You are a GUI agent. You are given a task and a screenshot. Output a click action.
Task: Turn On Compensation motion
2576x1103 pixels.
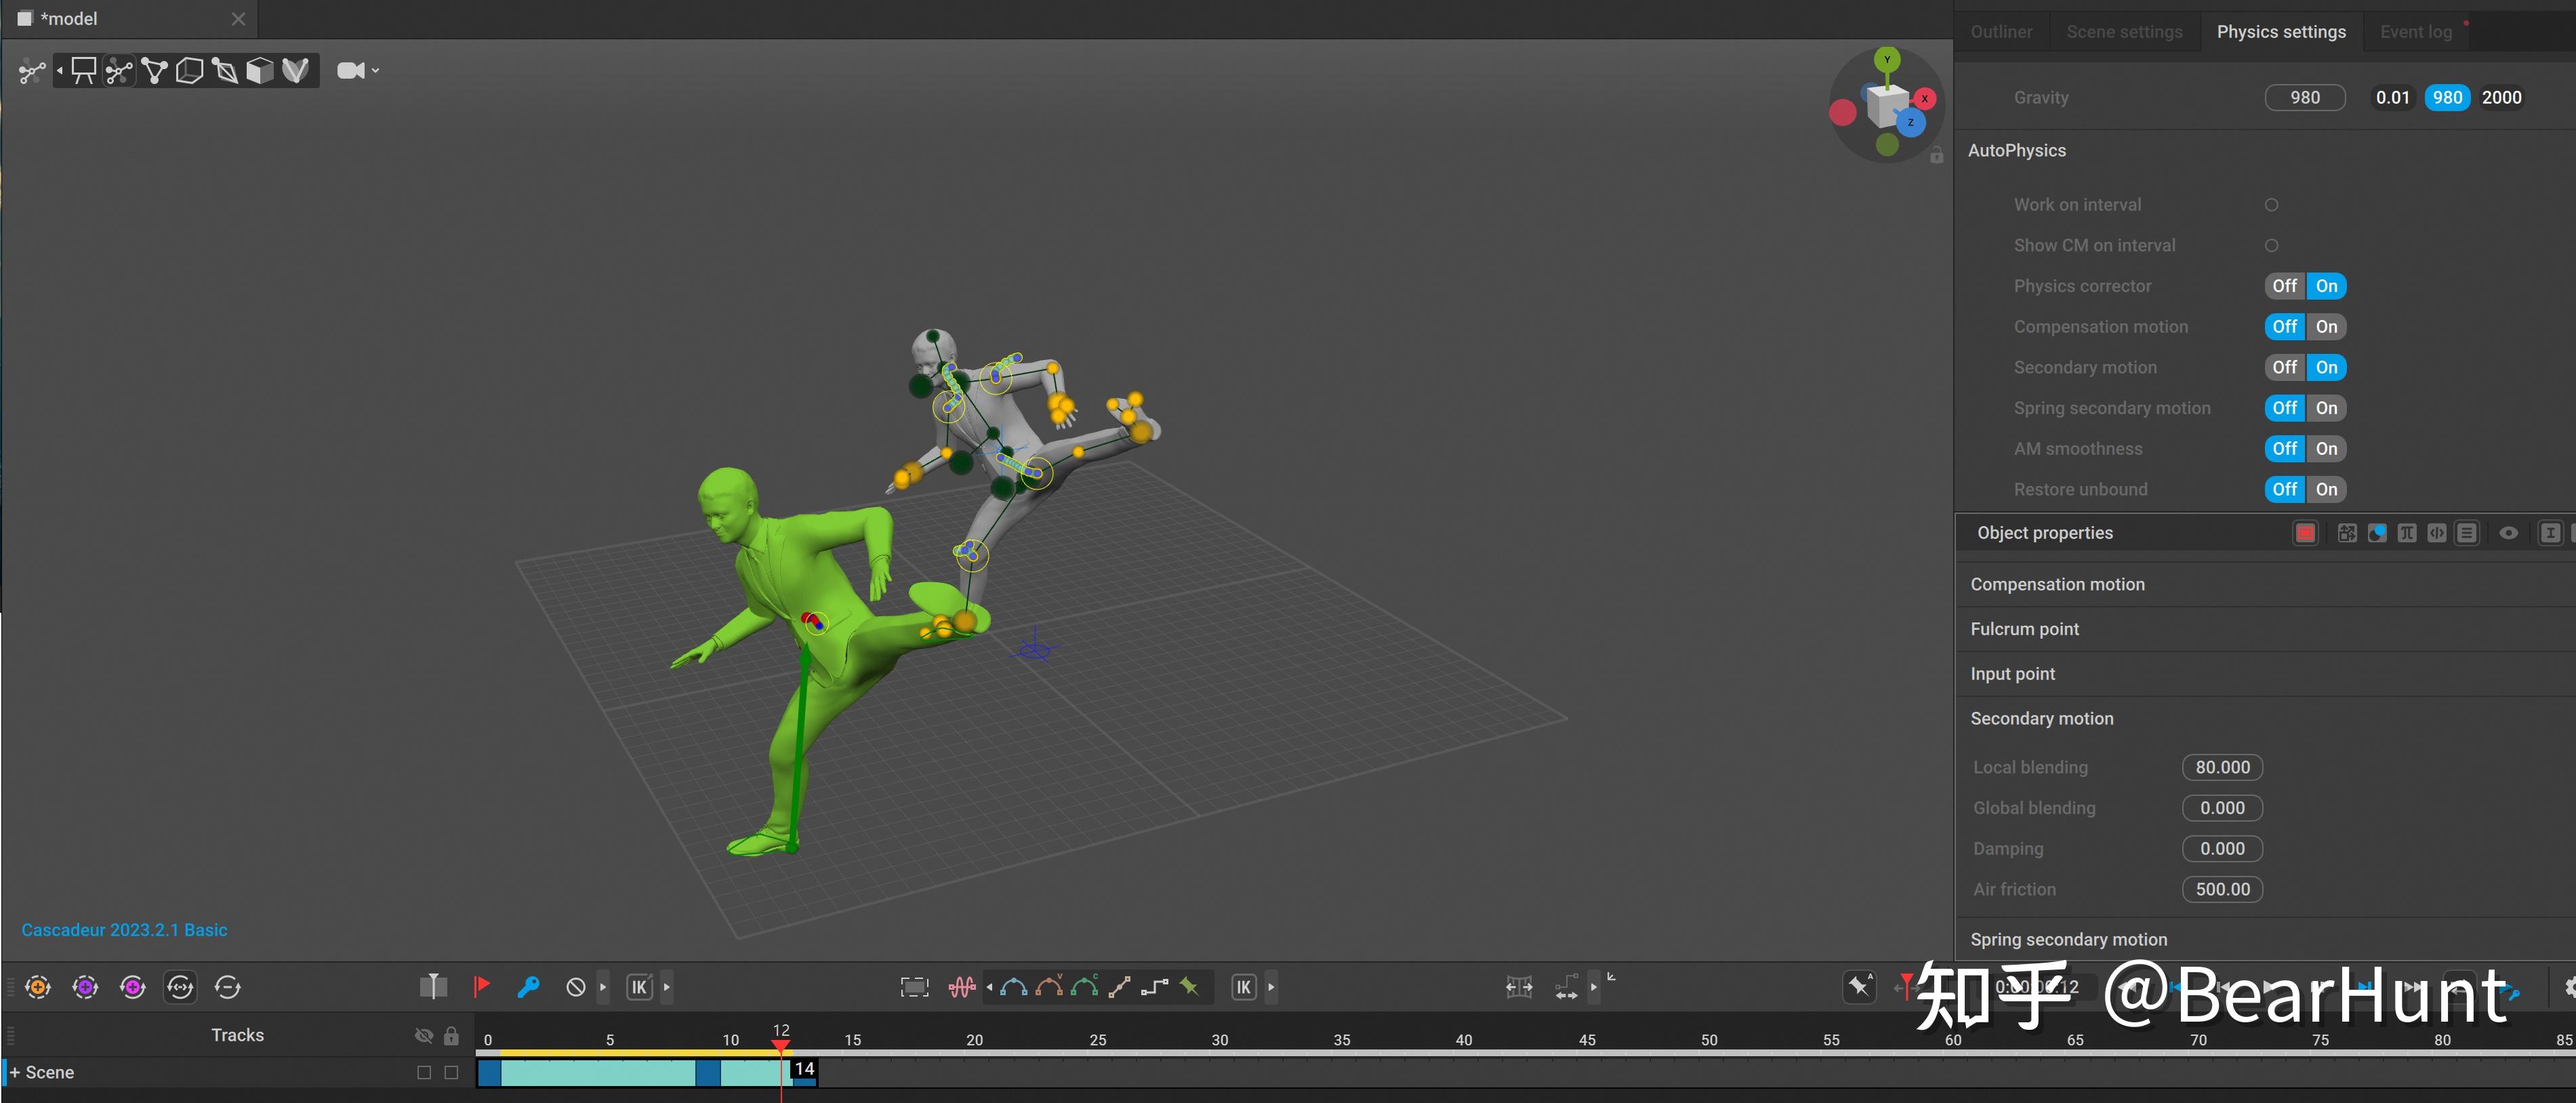pyautogui.click(x=2326, y=327)
